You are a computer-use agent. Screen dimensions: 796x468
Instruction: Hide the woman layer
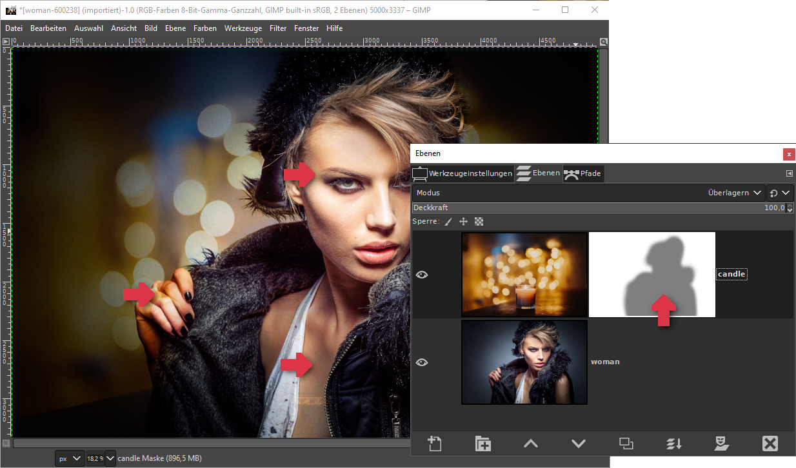click(422, 362)
